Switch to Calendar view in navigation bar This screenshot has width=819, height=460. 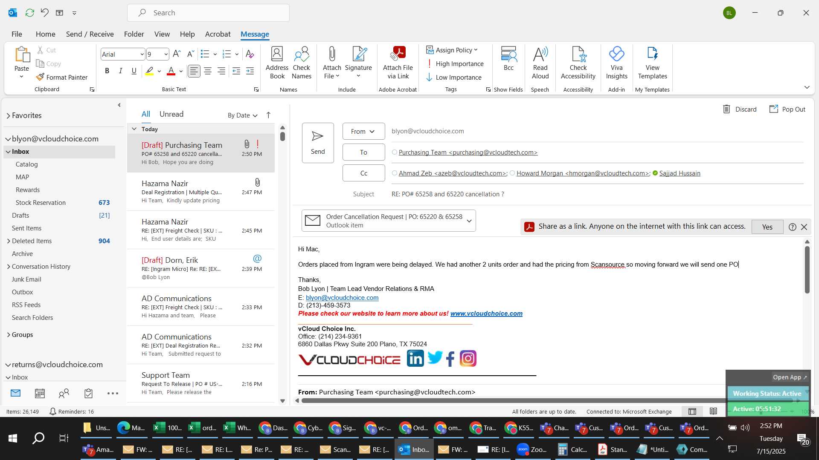40,393
